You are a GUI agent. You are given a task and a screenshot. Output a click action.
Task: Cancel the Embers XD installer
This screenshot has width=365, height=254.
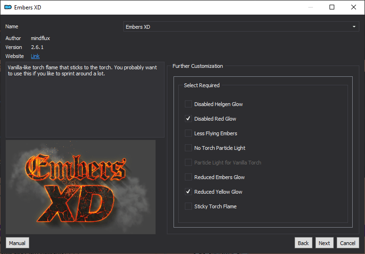[x=348, y=243]
